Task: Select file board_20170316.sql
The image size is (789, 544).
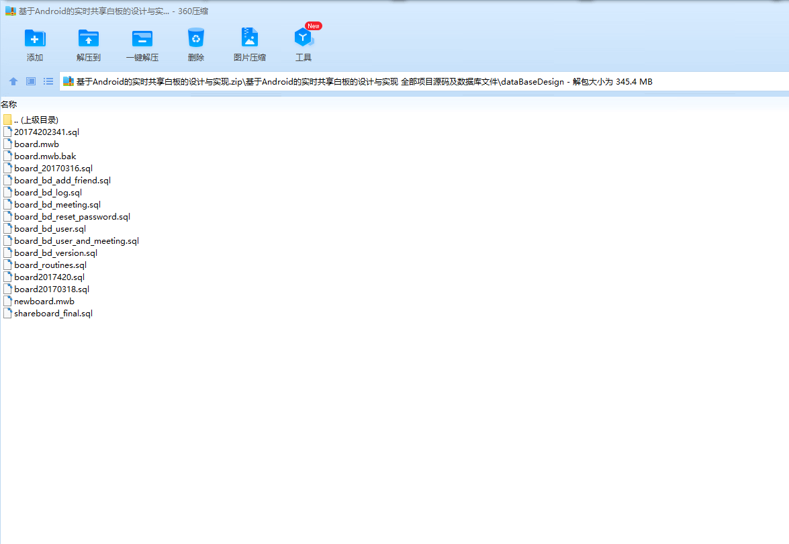Action: (53, 168)
